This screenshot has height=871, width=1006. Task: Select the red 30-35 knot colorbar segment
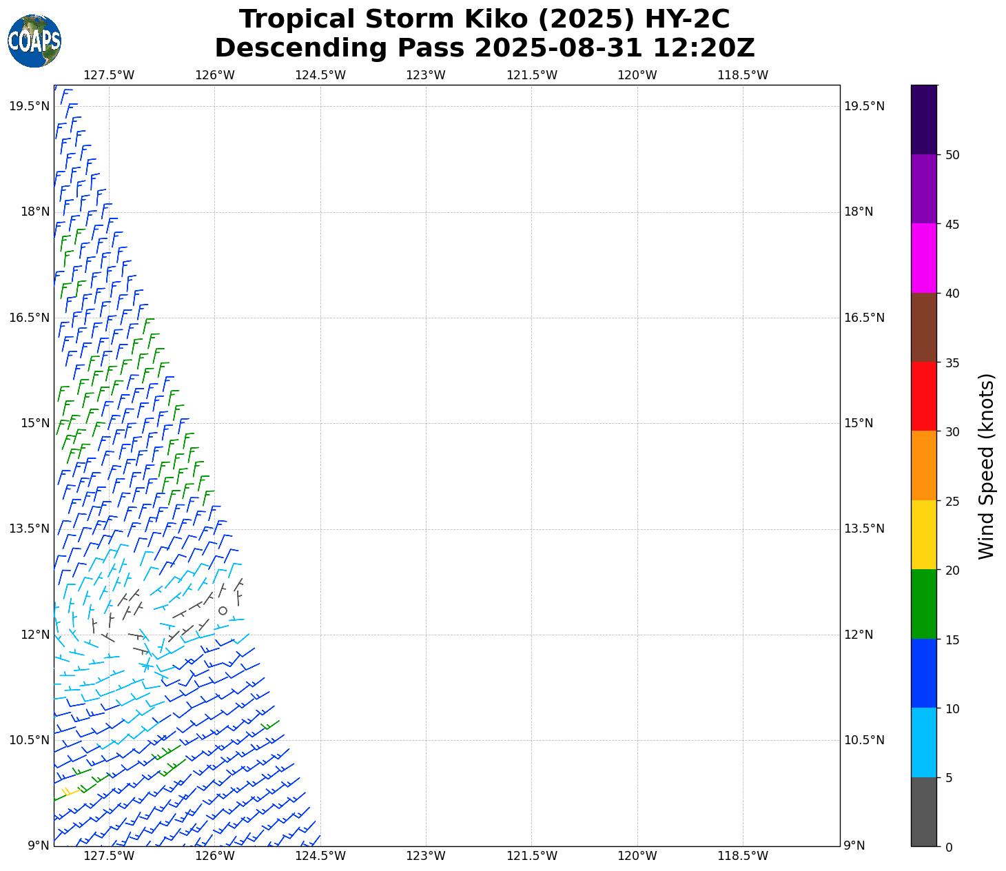(x=924, y=396)
